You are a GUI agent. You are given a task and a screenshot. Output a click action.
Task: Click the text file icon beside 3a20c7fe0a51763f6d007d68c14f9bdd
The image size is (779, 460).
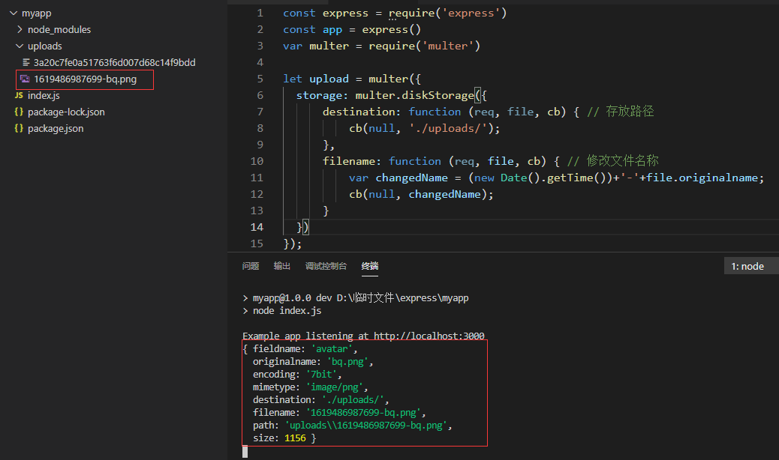pyautogui.click(x=26, y=62)
